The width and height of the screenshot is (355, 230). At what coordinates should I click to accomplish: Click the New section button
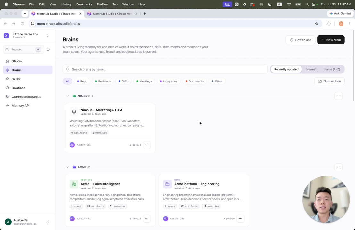(x=329, y=81)
